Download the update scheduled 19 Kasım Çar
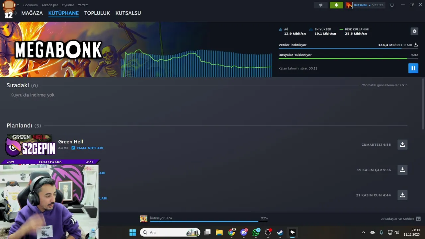This screenshot has width=425, height=239. [402, 170]
